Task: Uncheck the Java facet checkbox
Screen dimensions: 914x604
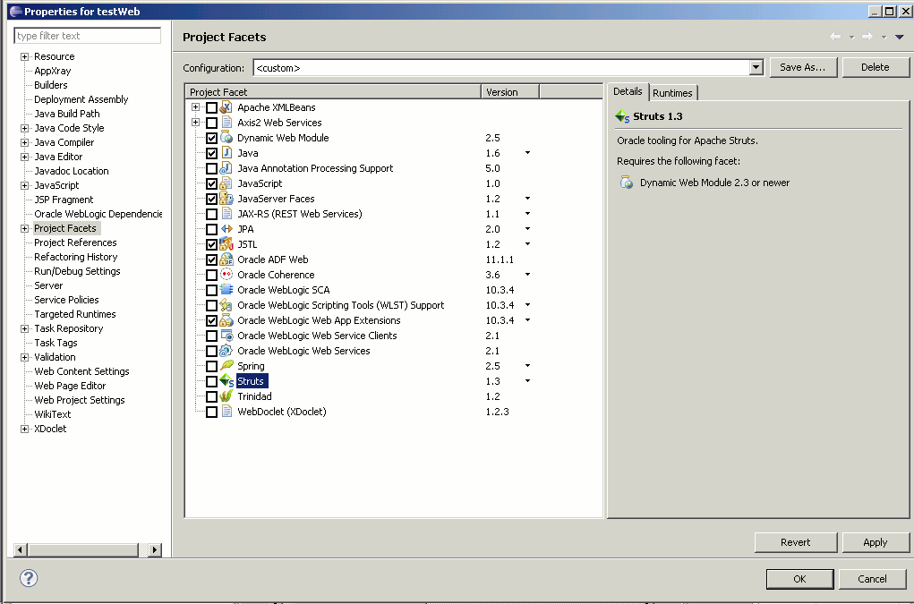Action: click(x=211, y=153)
